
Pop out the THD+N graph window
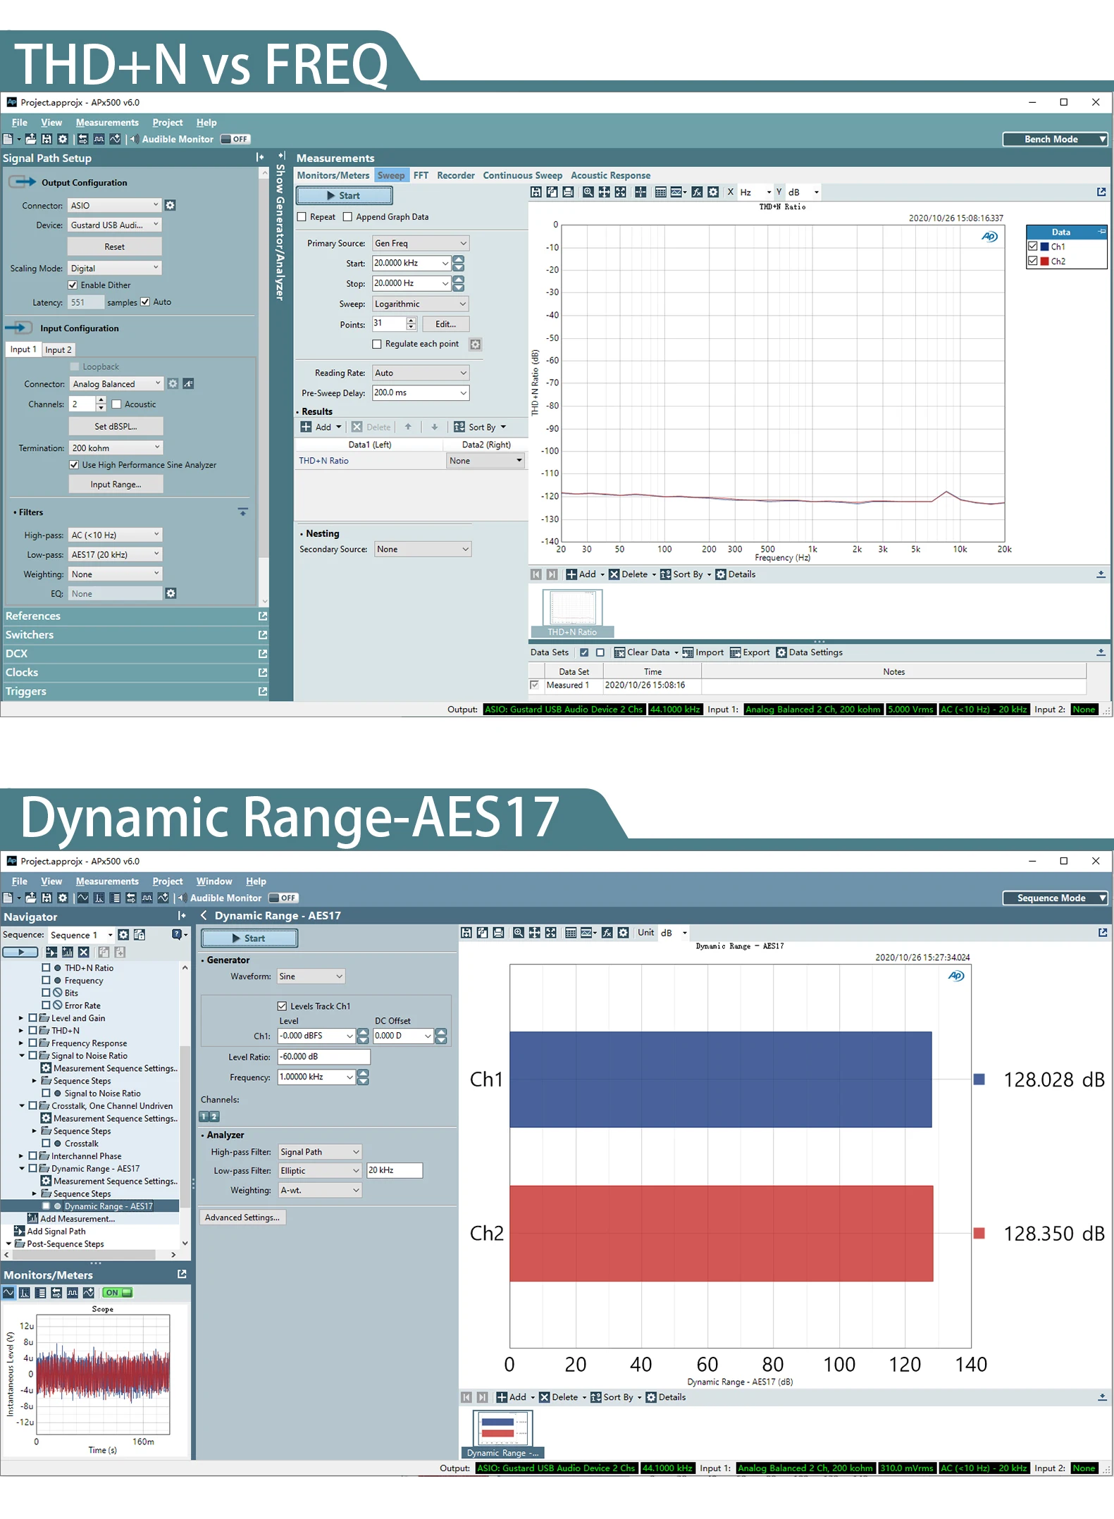[1101, 192]
